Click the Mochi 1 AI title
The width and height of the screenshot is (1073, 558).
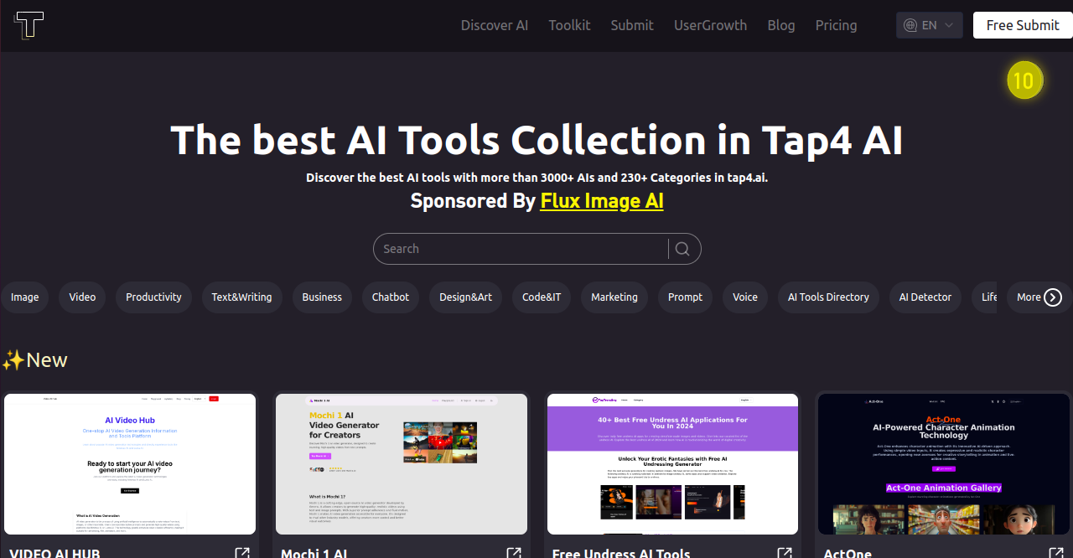pyautogui.click(x=314, y=553)
